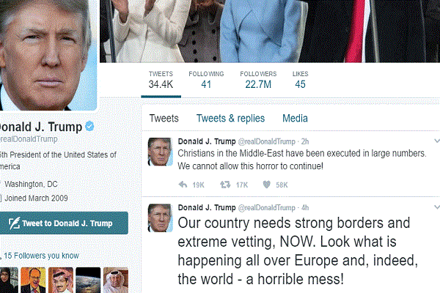Retweet the tweet posted 2h ago
Viewport: 440px width, 293px height.
[x=225, y=185]
